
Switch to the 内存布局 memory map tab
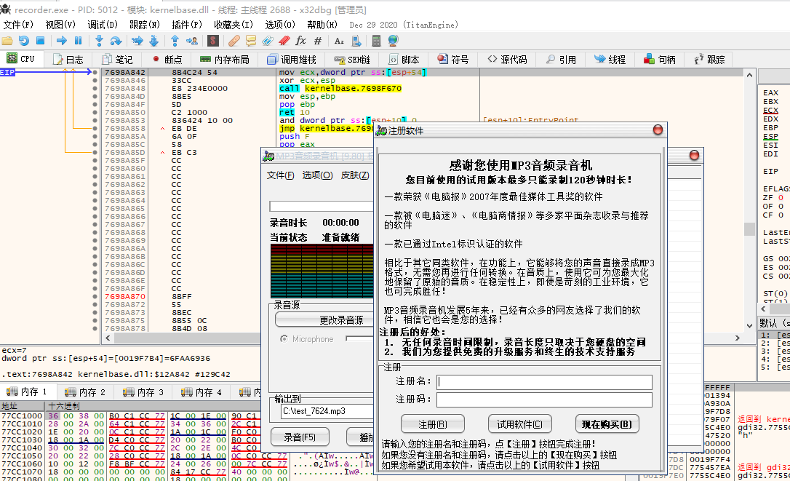pos(225,60)
